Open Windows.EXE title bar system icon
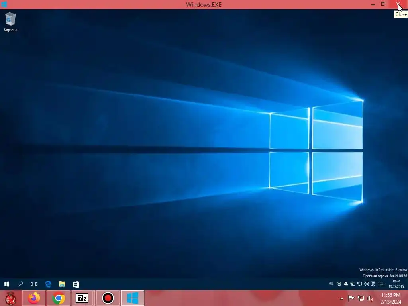Viewport: 408px width, 306px height. tap(4, 4)
